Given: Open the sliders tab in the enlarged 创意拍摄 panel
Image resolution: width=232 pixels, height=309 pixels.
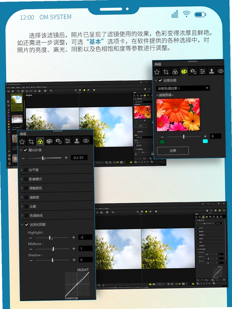Looking at the screenshot, I should [202, 71].
